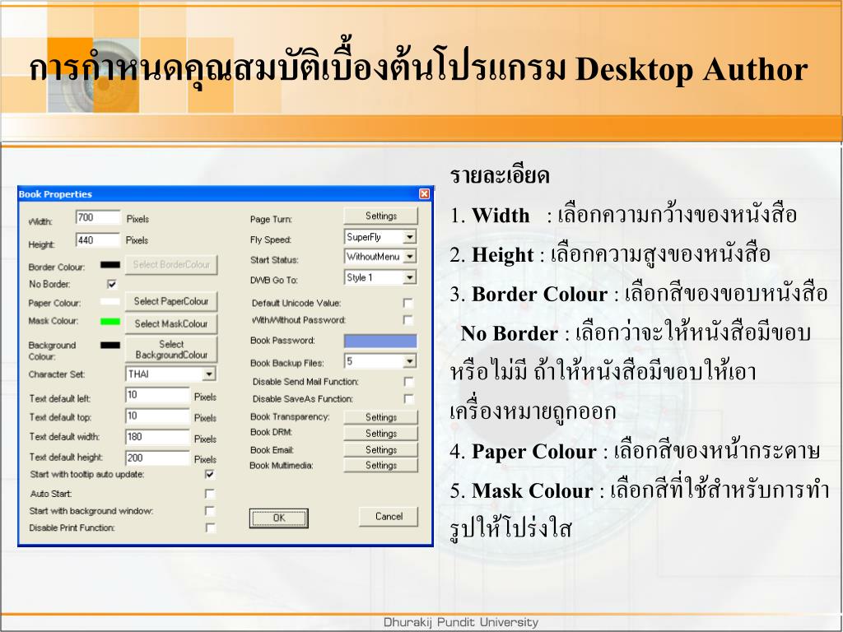This screenshot has height=632, width=843.
Task: Click the Height input field
Action: tap(98, 239)
